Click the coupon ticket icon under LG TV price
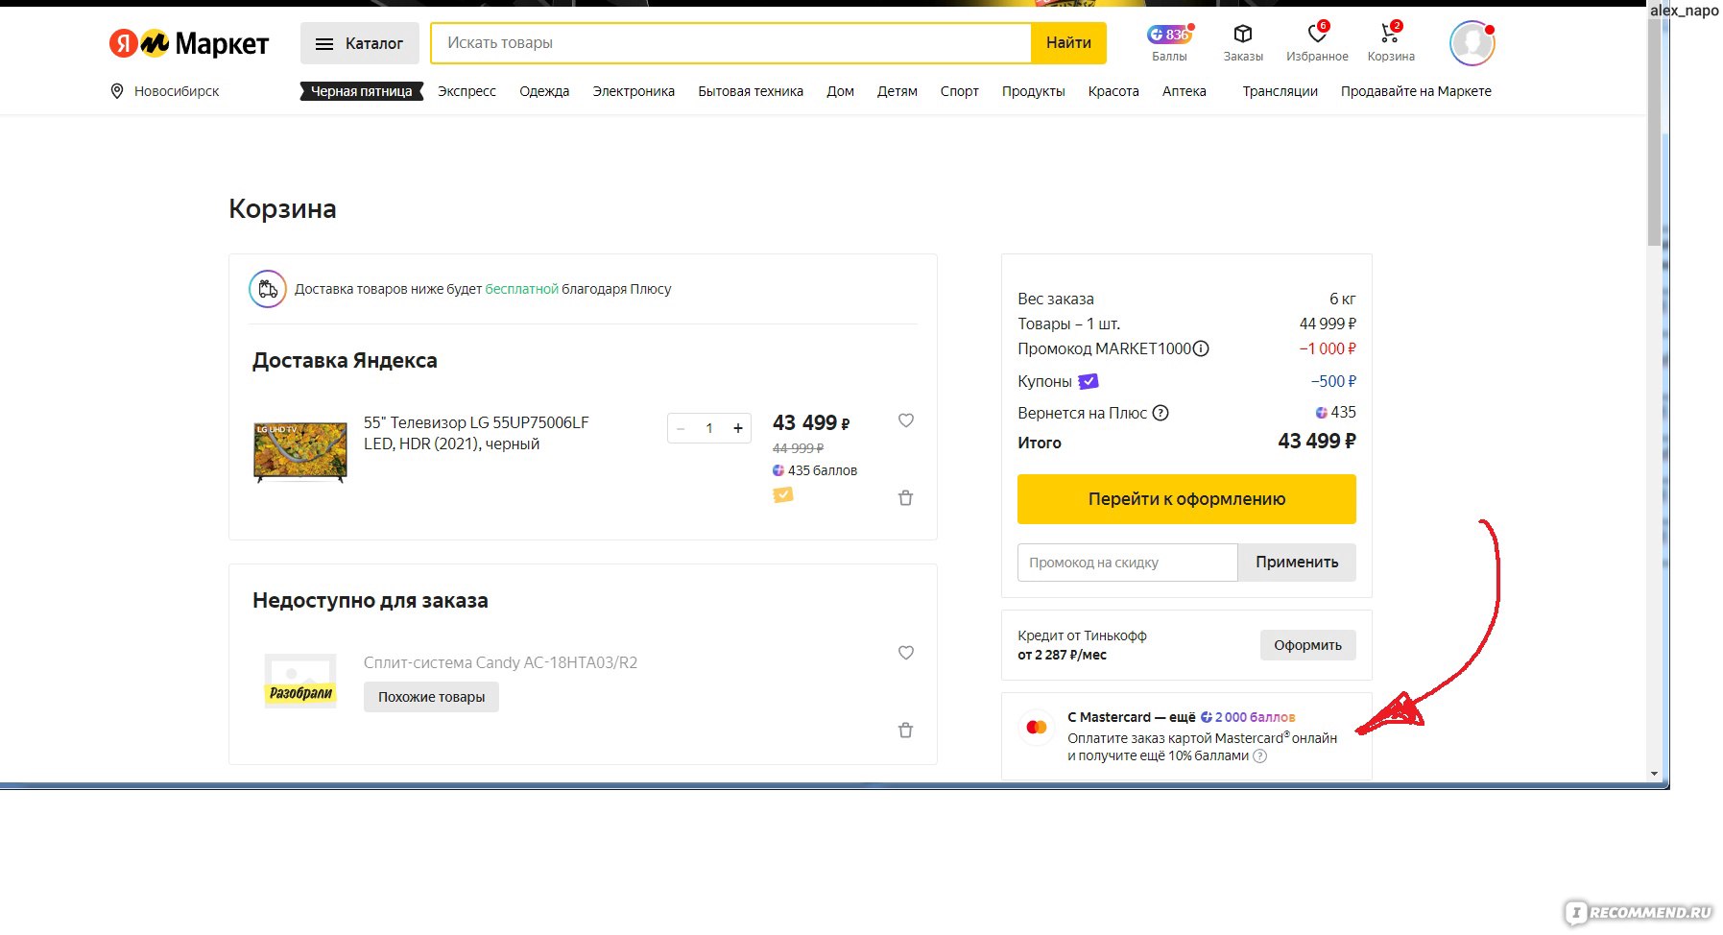 [x=783, y=495]
